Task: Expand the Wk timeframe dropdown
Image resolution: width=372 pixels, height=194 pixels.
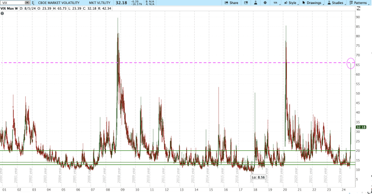Action: pos(276,3)
